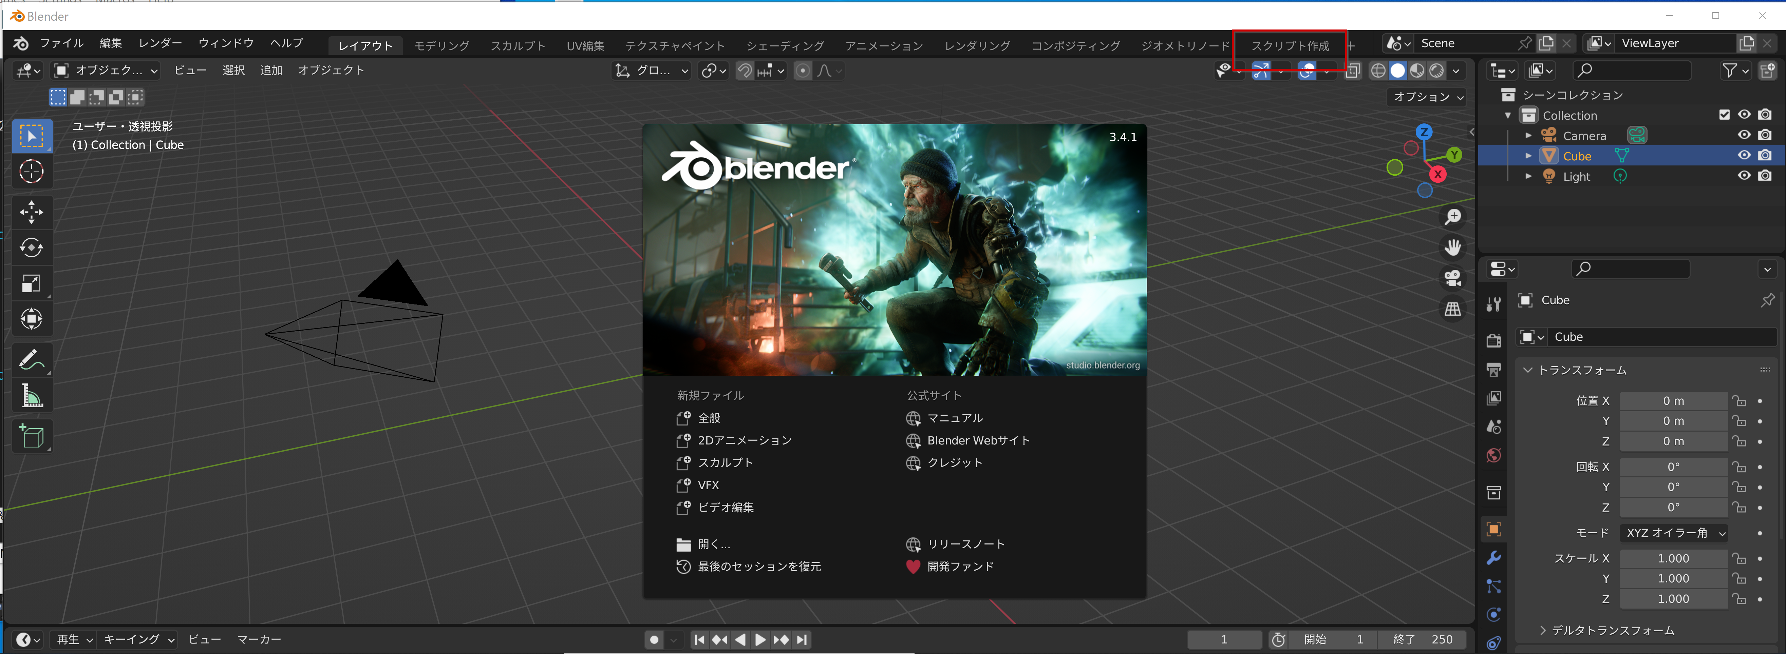Open the Modifier wrench properties tab

(1494, 558)
